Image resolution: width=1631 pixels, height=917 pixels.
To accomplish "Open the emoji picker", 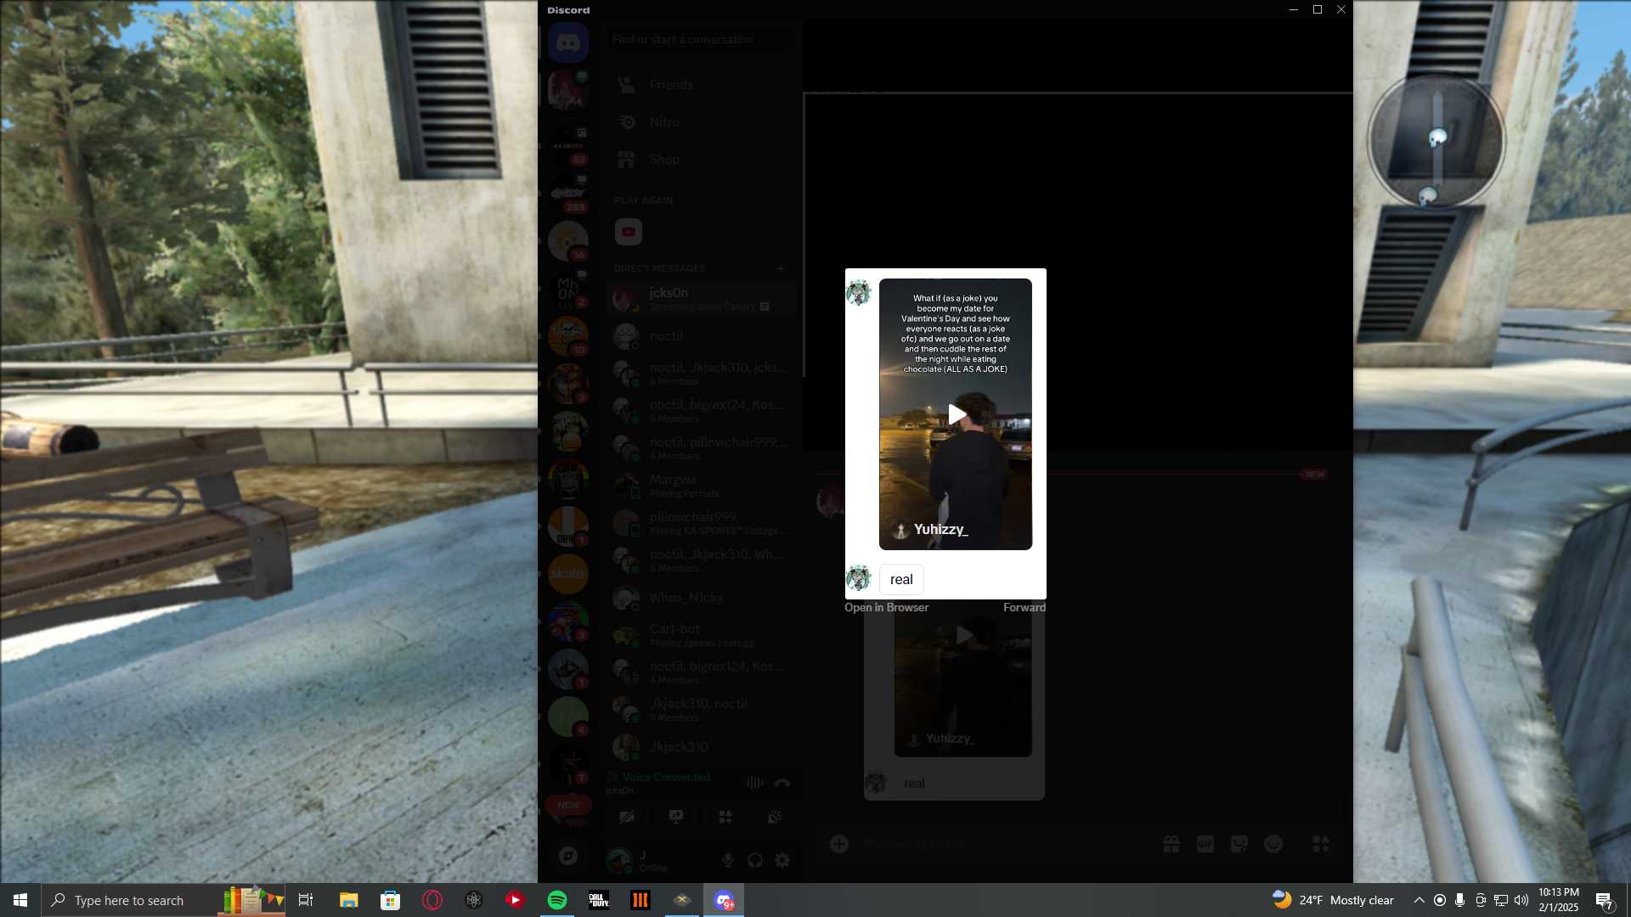I will pos(1273,844).
